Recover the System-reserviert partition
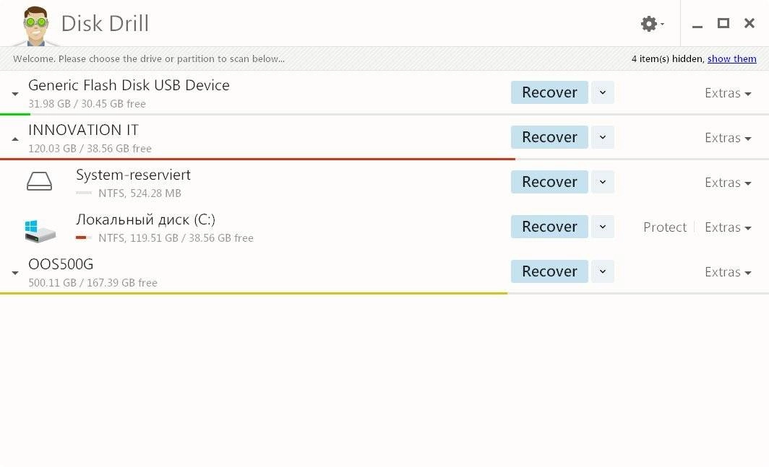 [x=549, y=182]
